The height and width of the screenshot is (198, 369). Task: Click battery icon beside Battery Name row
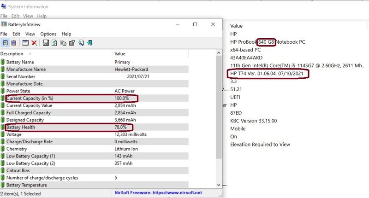tap(3, 62)
